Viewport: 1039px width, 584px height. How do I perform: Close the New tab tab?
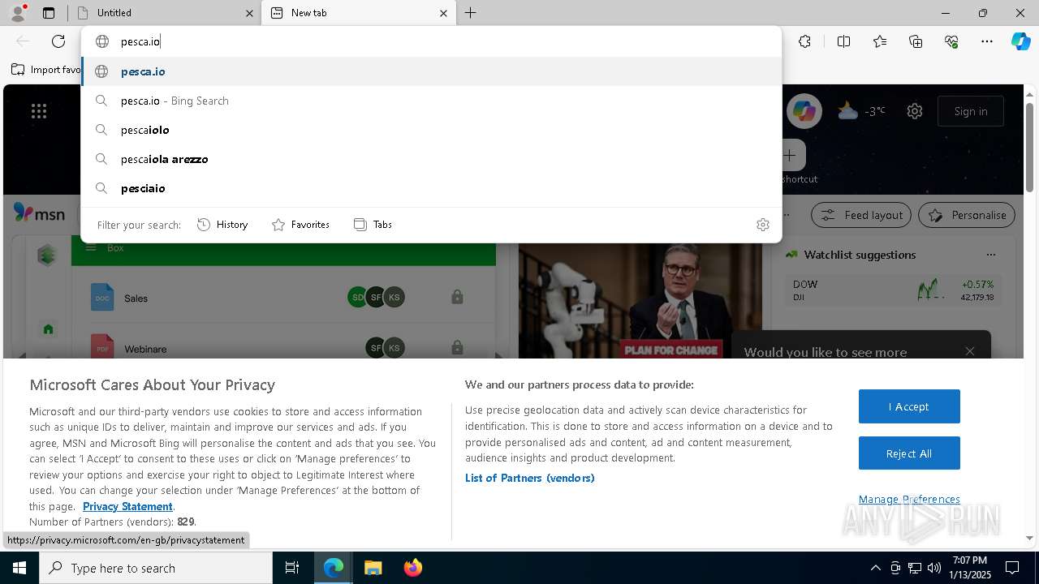[x=443, y=13]
